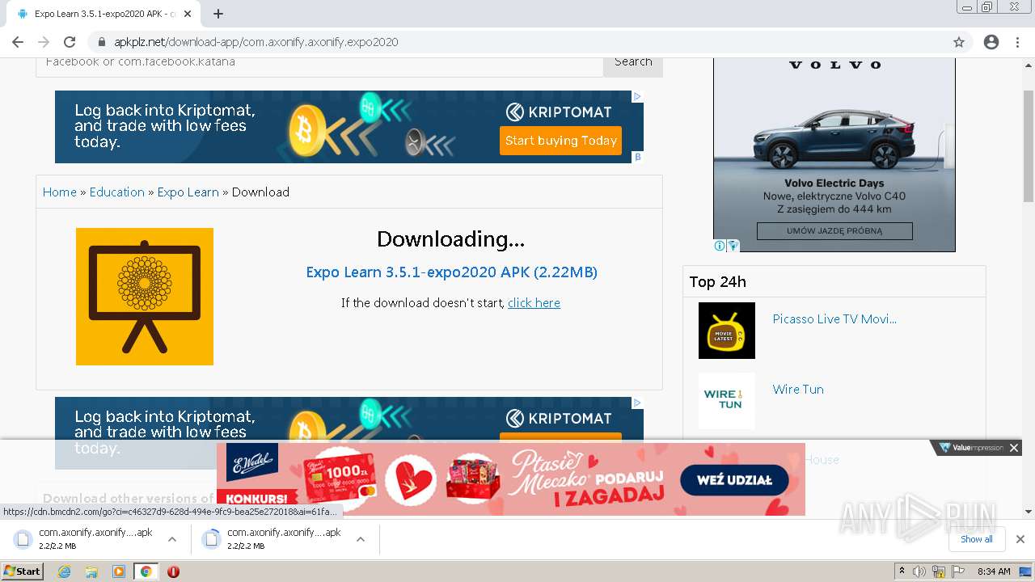Open Picasso Live TV Movi... link
The image size is (1035, 582).
(834, 319)
